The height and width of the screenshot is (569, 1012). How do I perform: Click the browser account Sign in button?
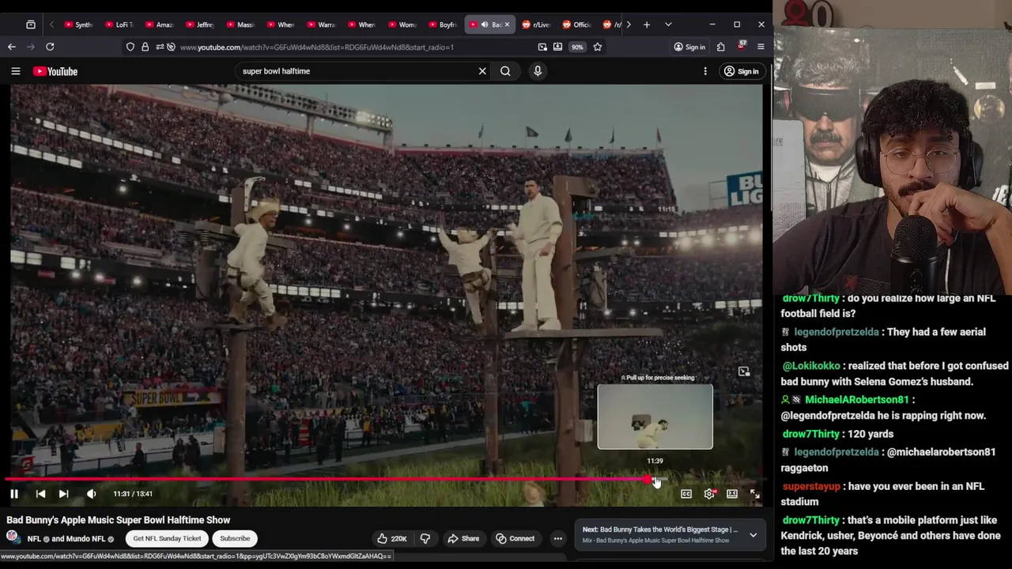tap(689, 47)
